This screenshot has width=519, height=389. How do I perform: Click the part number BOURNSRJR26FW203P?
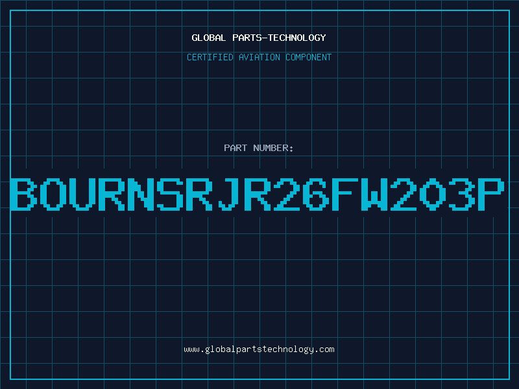258,194
